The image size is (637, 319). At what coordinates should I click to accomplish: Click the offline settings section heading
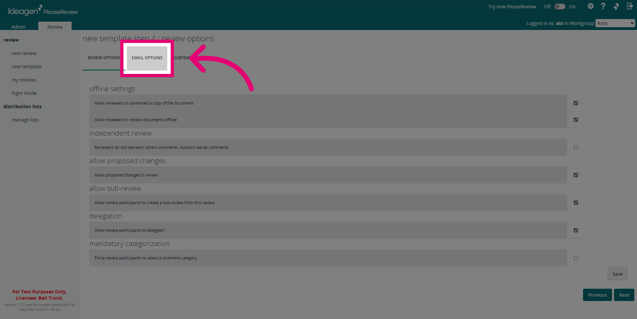click(112, 89)
